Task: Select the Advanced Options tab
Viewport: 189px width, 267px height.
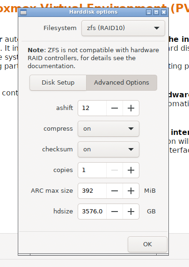Action: 122,83
